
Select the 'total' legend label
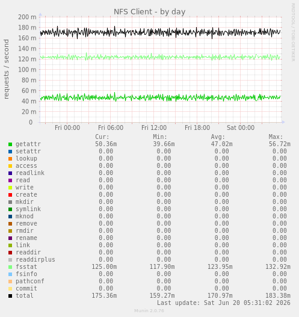point(25,295)
